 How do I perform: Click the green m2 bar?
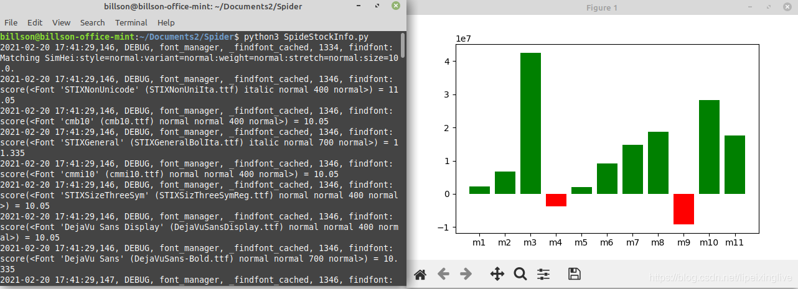point(505,183)
